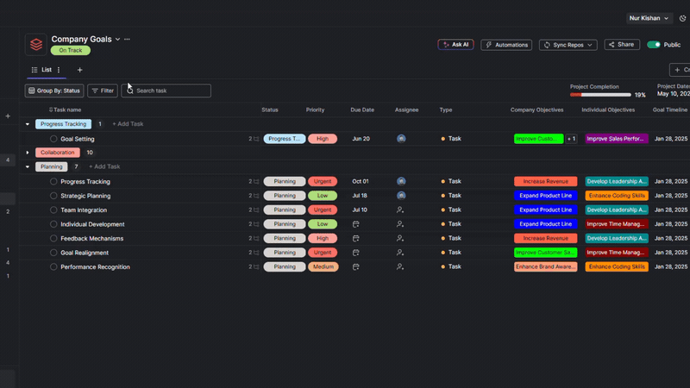
Task: Click the On Track status badge
Action: click(71, 50)
